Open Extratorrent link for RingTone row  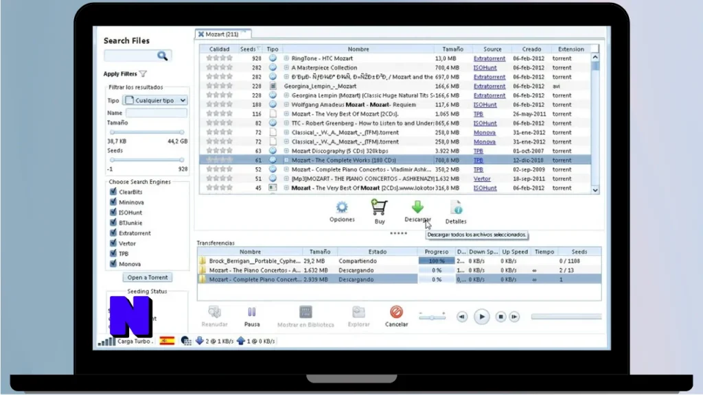(489, 58)
